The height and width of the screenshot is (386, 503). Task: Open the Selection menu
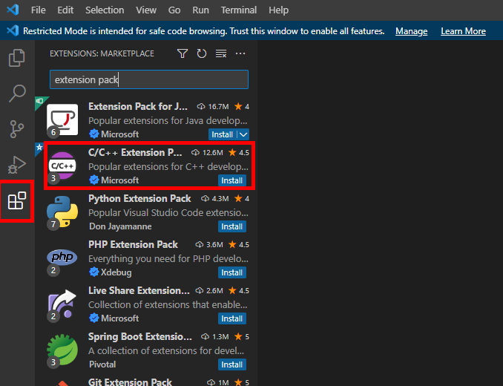tap(105, 10)
